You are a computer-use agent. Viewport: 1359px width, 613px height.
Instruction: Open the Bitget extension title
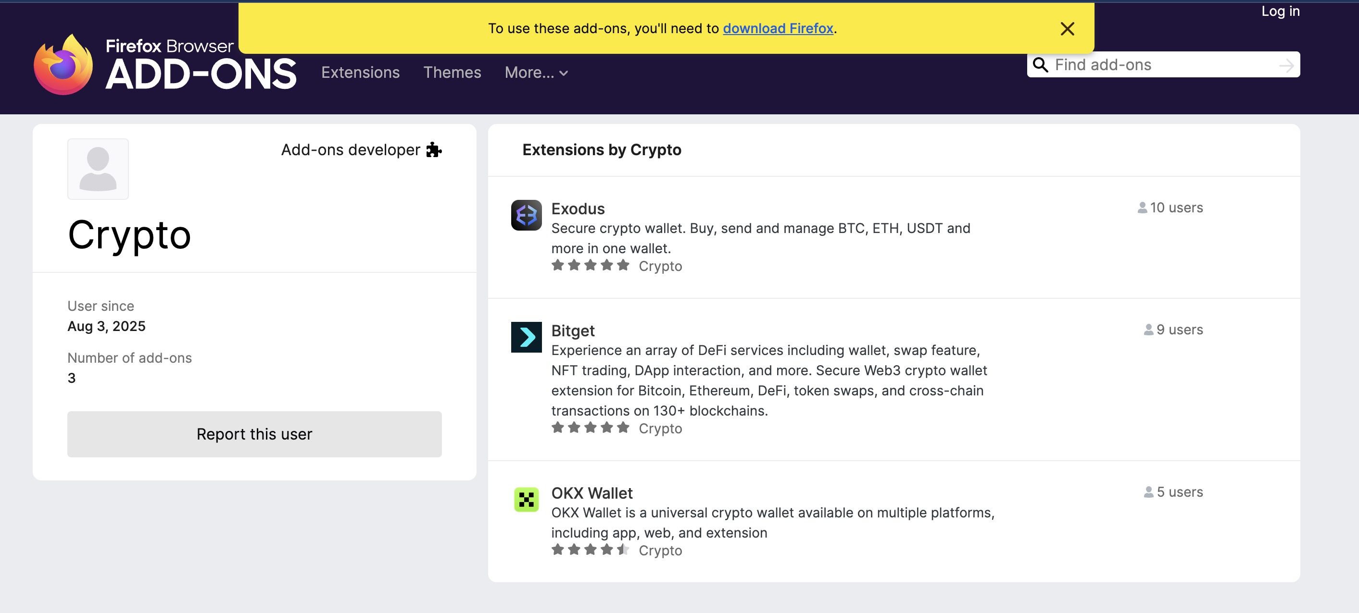click(x=572, y=331)
